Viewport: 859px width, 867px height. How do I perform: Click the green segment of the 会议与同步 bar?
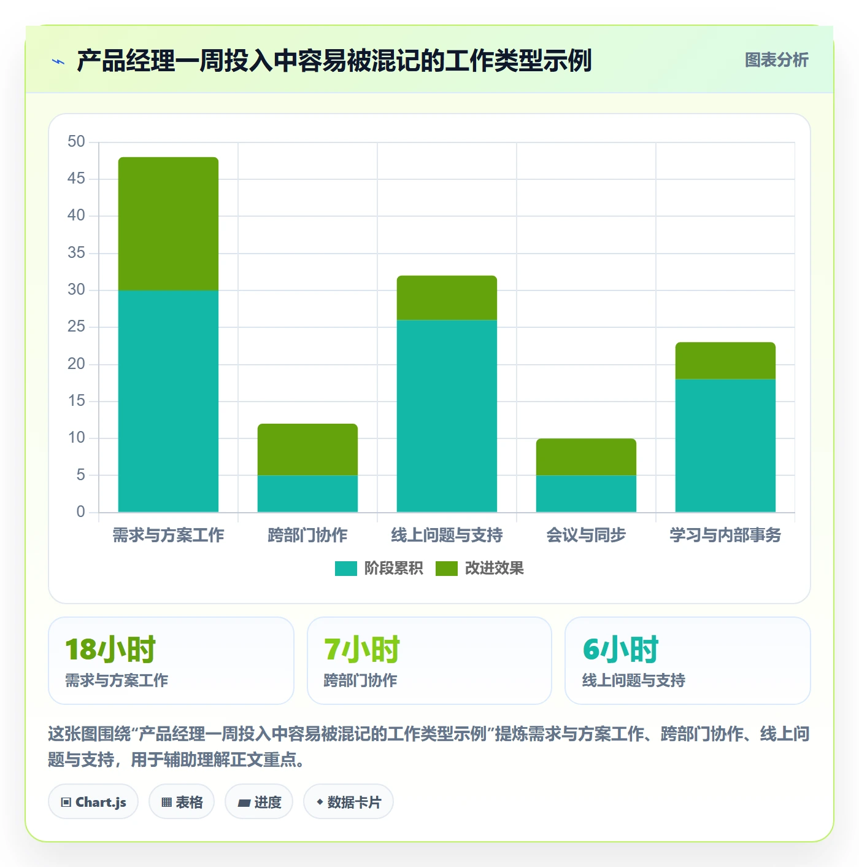point(586,457)
